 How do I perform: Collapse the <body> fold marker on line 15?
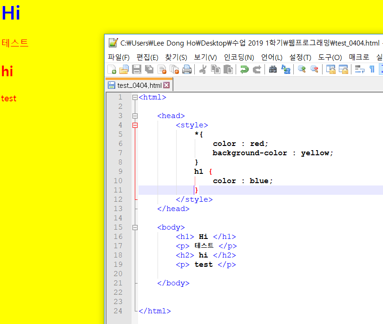click(135, 228)
